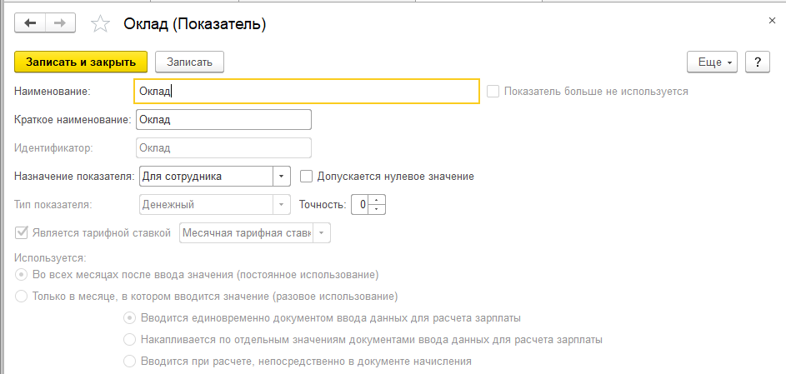The width and height of the screenshot is (786, 374).
Task: Open help with the question mark button
Action: pos(757,62)
